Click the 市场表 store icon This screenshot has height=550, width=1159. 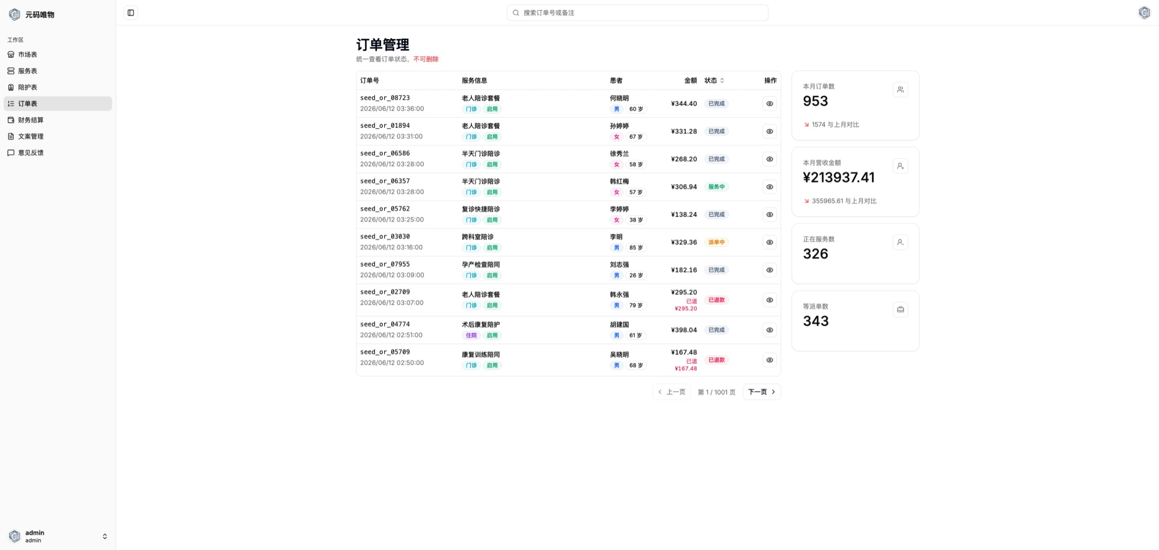(x=11, y=55)
